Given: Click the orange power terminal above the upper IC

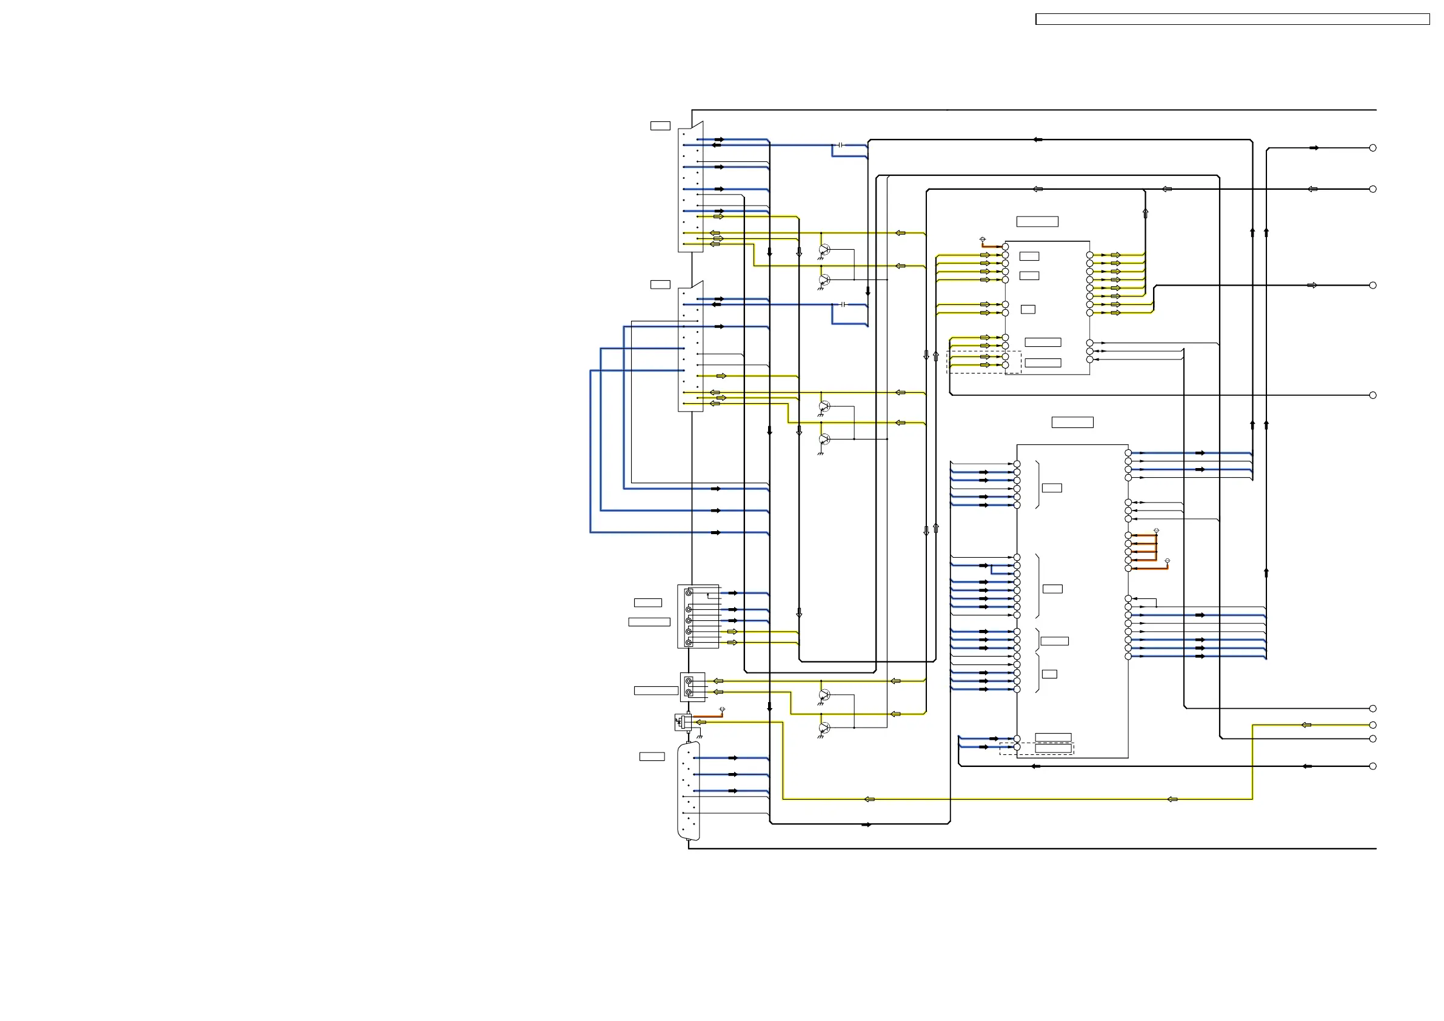Looking at the screenshot, I should [x=983, y=239].
